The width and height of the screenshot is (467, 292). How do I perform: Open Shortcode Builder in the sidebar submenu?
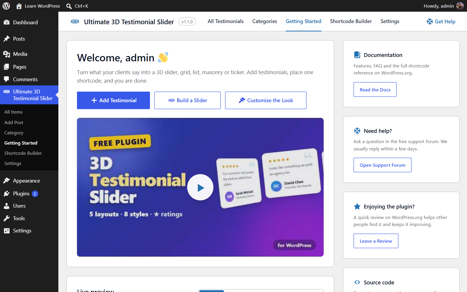pyautogui.click(x=23, y=153)
